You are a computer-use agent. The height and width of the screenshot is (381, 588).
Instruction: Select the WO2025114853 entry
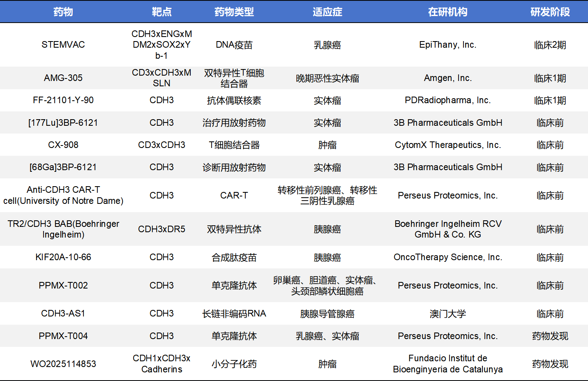tap(63, 364)
